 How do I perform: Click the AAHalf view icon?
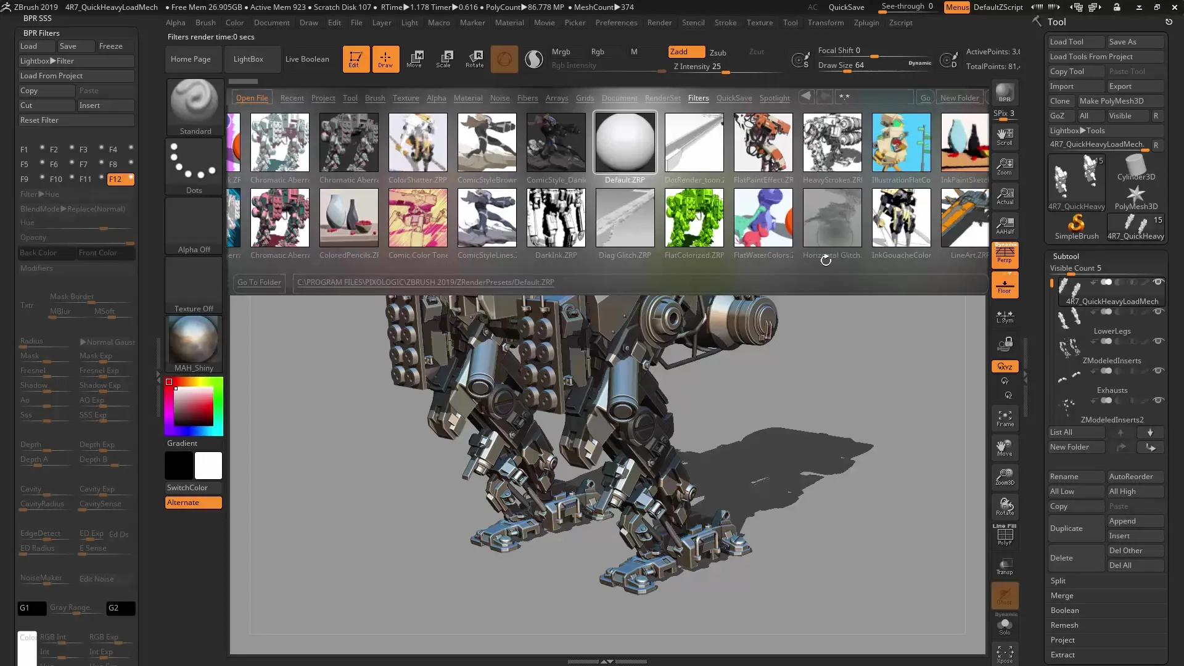pyautogui.click(x=1005, y=226)
